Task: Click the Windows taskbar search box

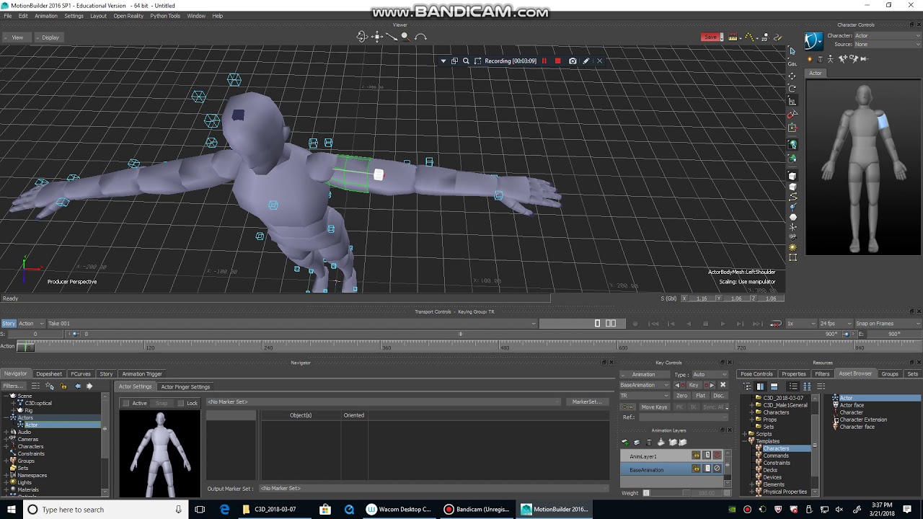Action: pyautogui.click(x=105, y=509)
